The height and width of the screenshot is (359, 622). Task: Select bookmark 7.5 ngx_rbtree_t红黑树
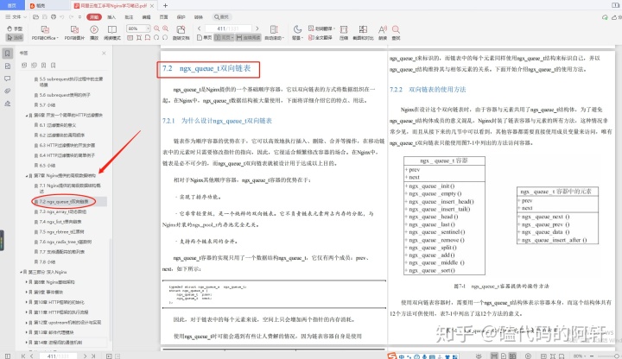point(61,232)
